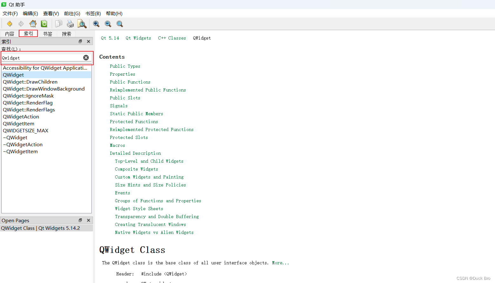Open Top-Level and Child Widgets link
The height and width of the screenshot is (283, 495).
pos(149,161)
